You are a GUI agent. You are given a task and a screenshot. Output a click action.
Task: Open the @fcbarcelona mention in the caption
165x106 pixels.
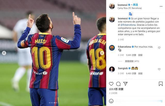[128, 25]
